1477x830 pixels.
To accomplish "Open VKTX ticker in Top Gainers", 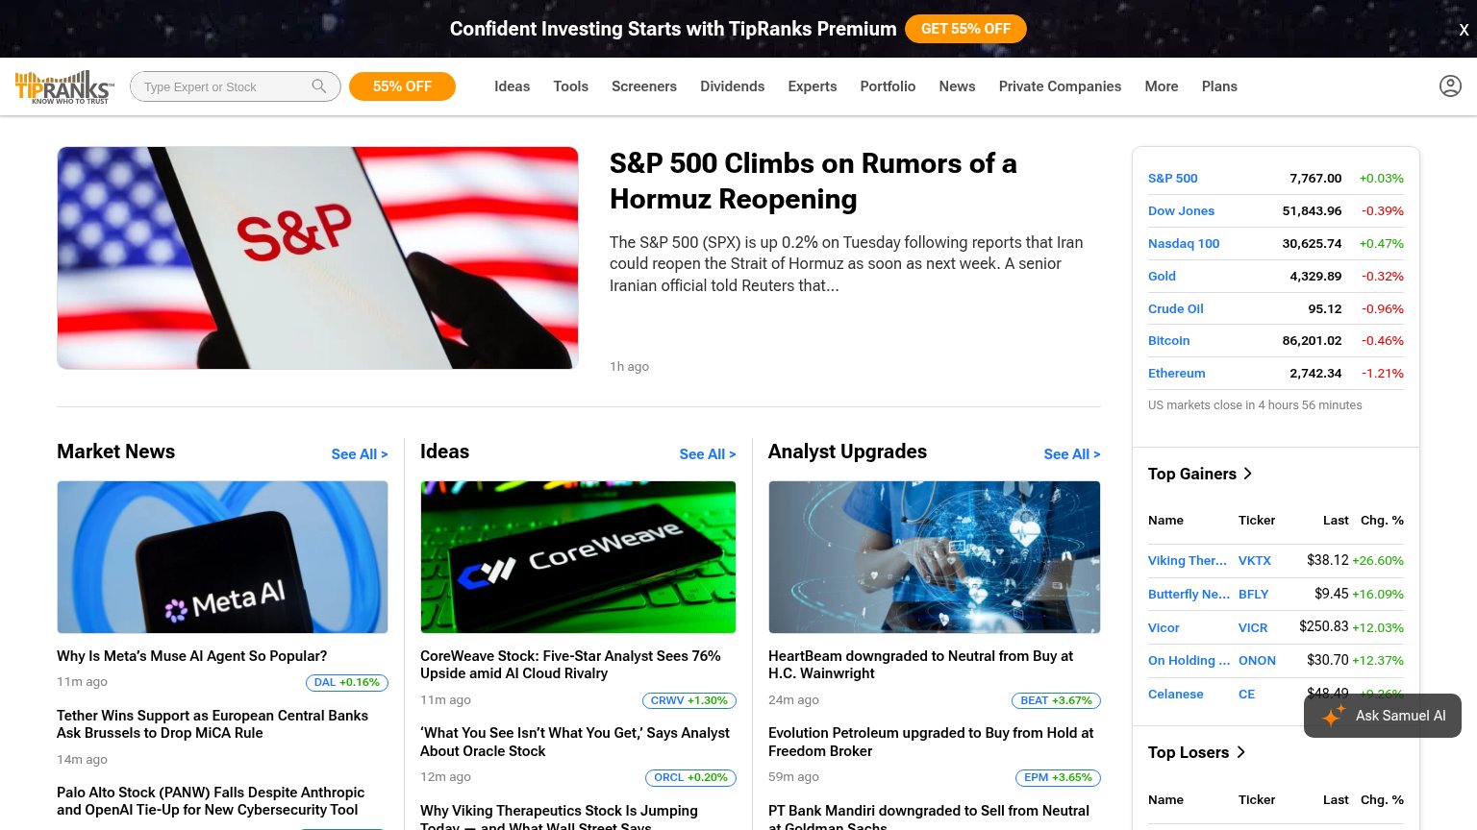I will pos(1254,560).
